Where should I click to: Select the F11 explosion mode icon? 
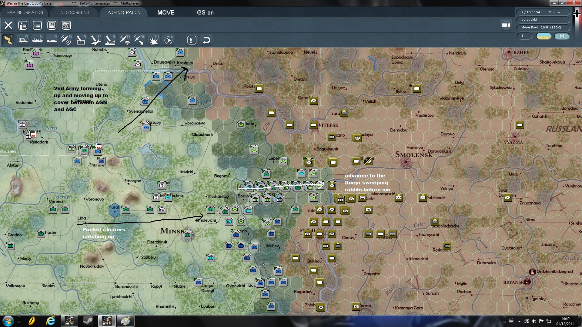coord(154,40)
